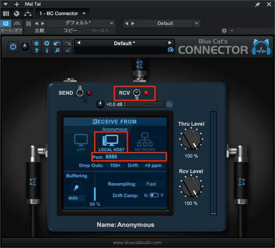Go to next plugin preset arrow

(170, 43)
